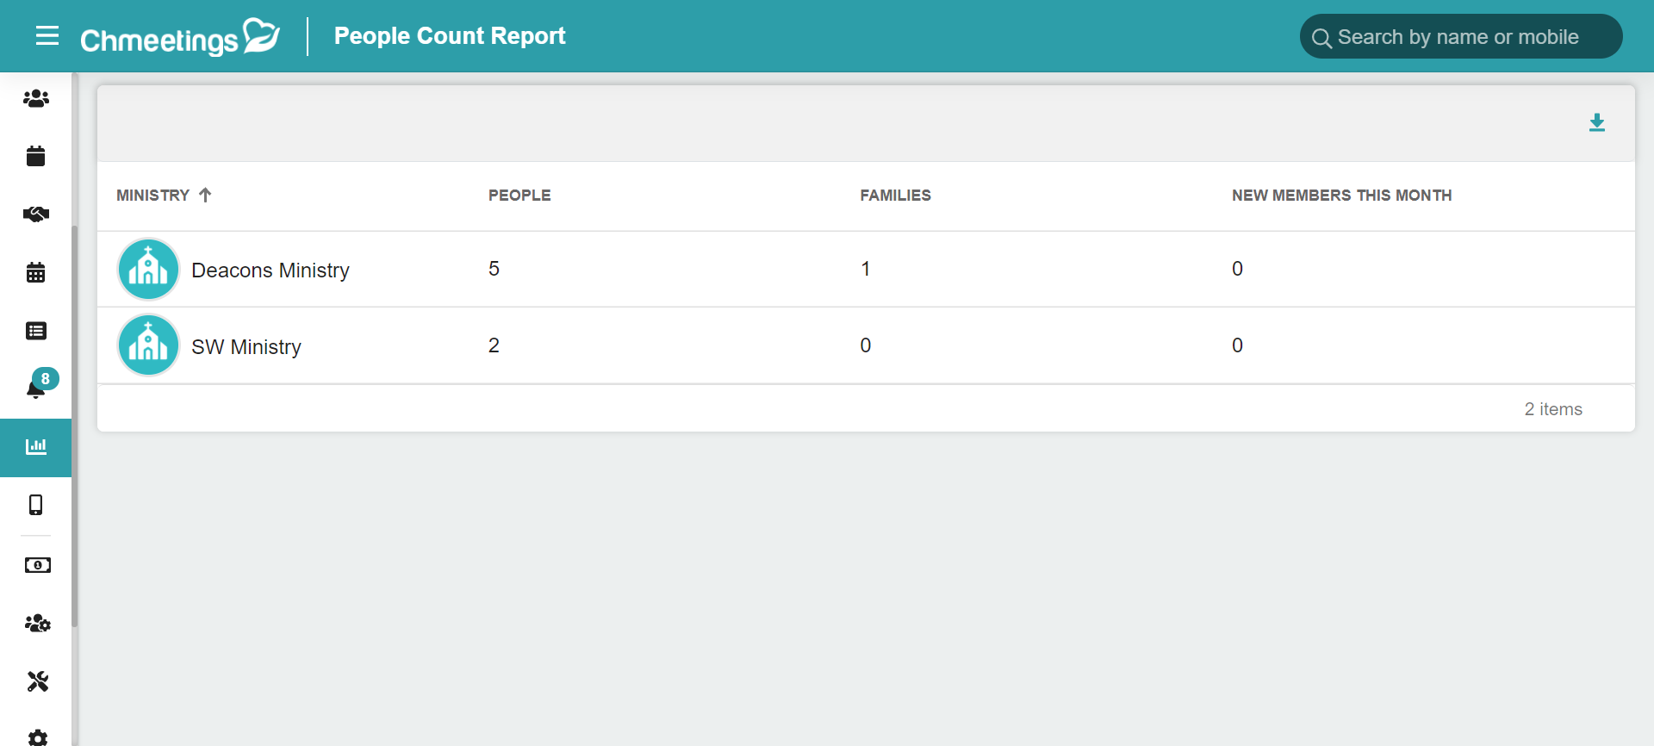This screenshot has width=1654, height=746.
Task: Open the calendar events sidebar icon
Action: [36, 156]
